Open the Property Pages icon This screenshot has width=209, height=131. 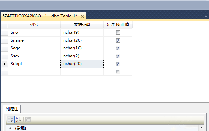point(28,120)
